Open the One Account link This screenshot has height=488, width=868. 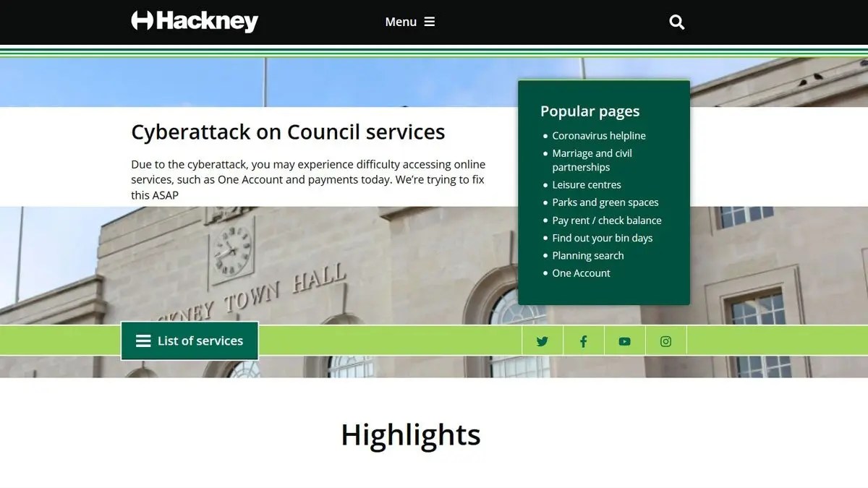pyautogui.click(x=582, y=273)
